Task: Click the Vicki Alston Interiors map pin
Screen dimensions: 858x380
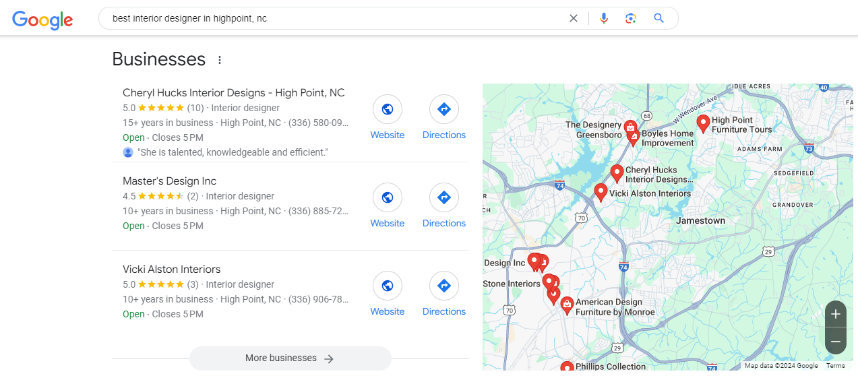Action: (x=601, y=193)
